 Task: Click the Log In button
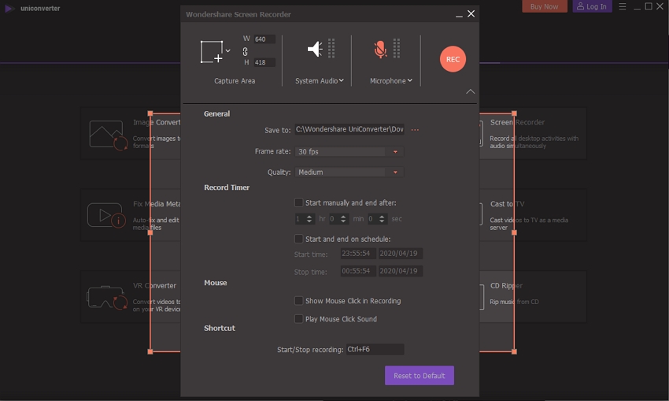[x=592, y=6]
